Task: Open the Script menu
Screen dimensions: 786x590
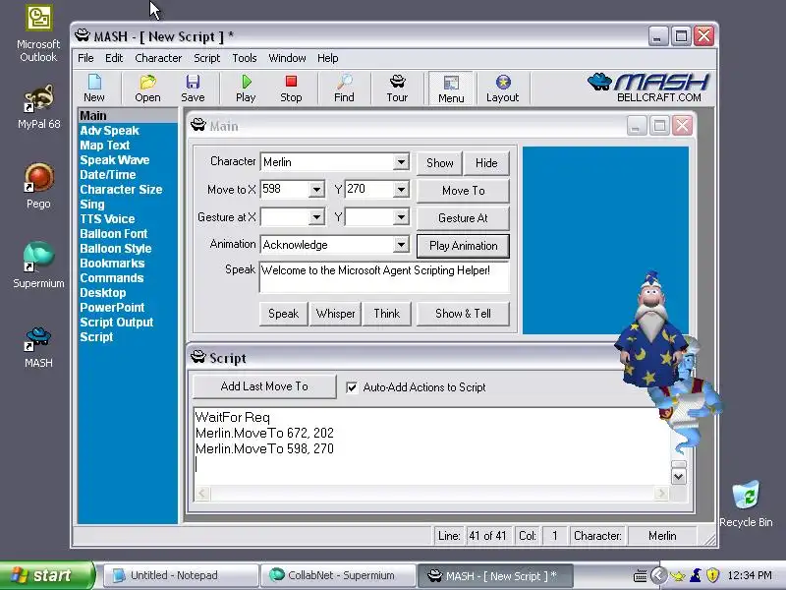Action: pos(207,58)
